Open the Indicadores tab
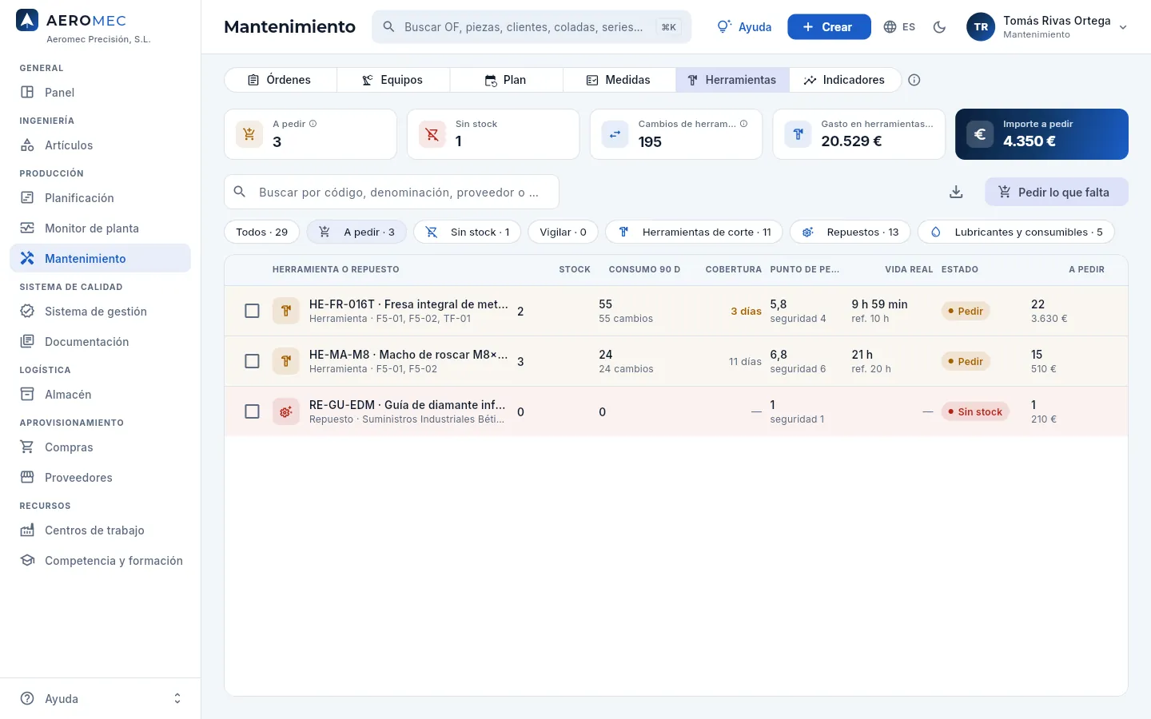 [x=845, y=80]
